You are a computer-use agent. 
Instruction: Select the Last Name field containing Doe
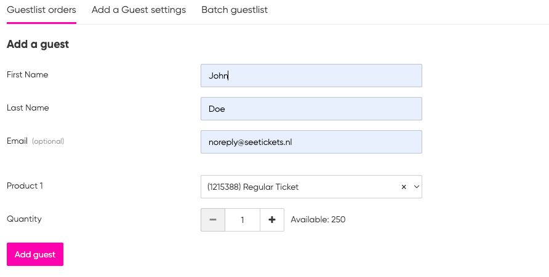coord(311,109)
